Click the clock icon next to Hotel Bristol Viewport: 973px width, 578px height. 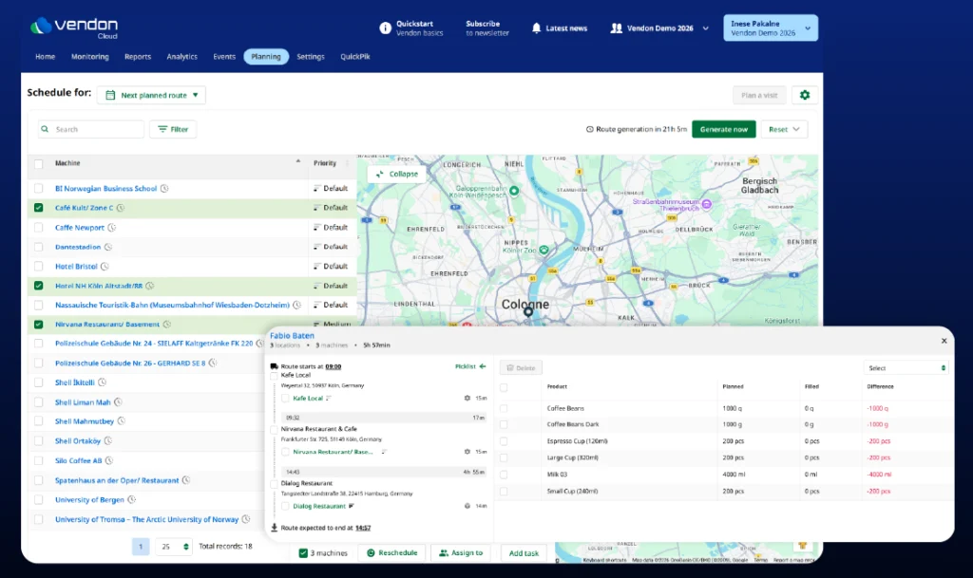(105, 267)
